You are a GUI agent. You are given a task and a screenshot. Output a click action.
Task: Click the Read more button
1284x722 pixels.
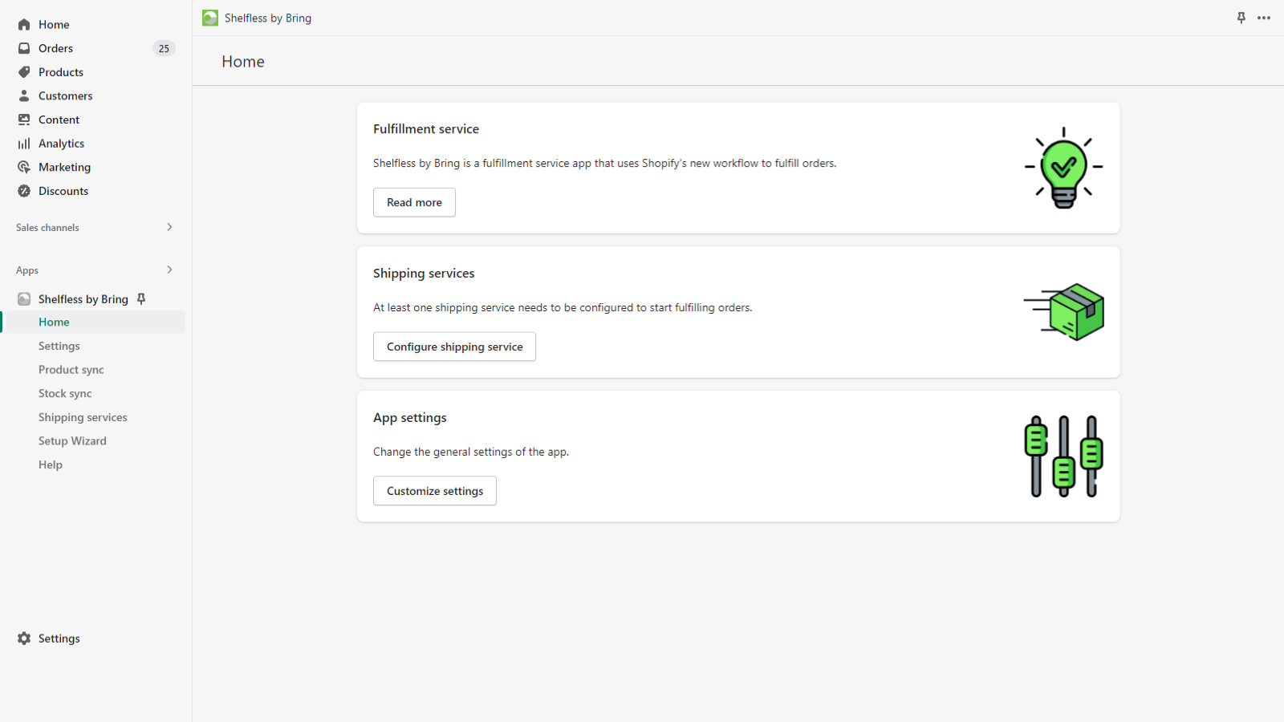414,202
